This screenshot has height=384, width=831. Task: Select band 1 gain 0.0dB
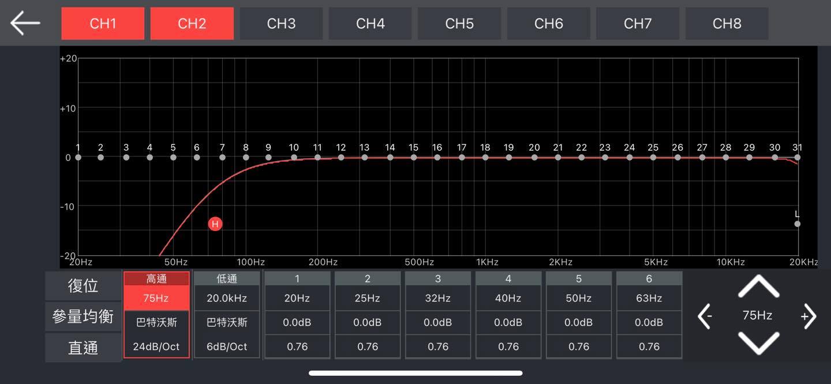coord(297,323)
